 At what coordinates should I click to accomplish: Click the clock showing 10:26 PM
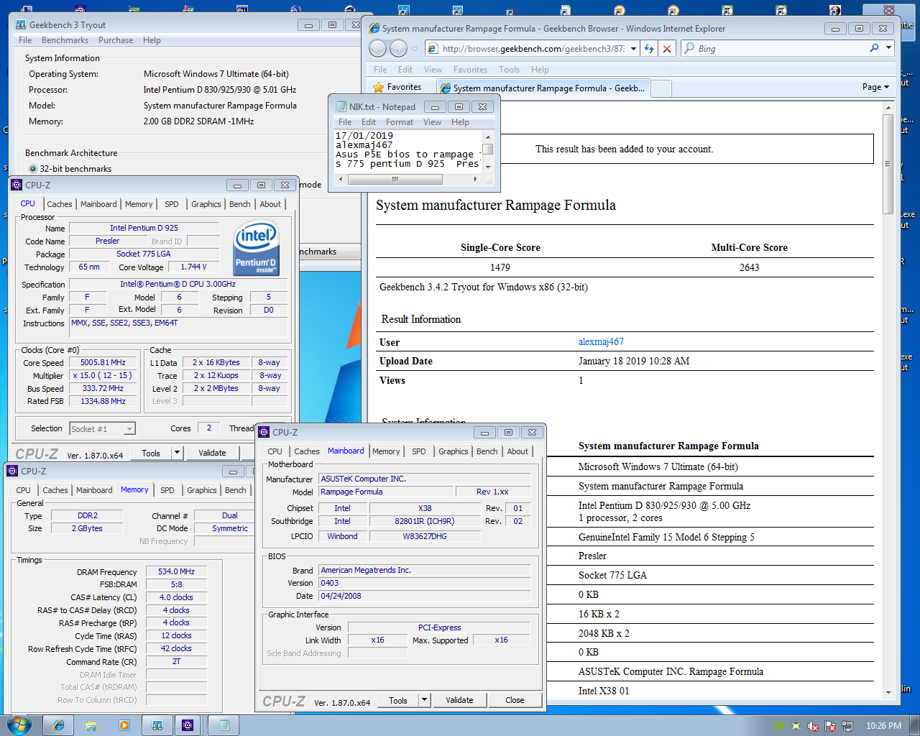point(883,726)
